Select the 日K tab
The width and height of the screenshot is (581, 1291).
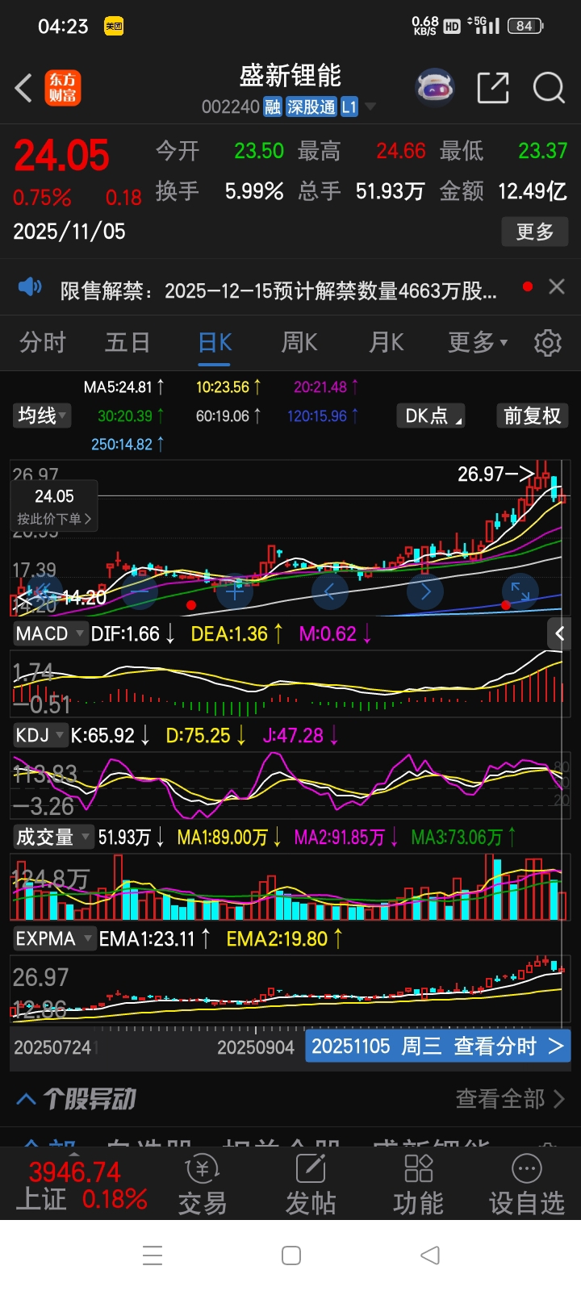pos(215,342)
